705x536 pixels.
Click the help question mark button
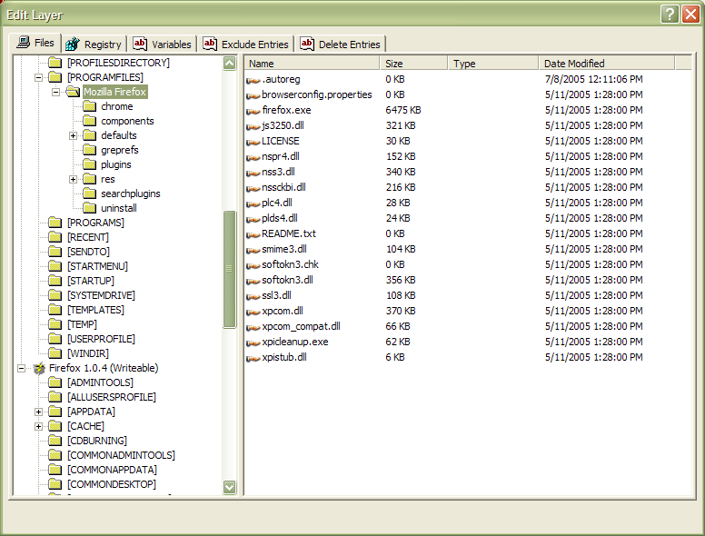669,14
